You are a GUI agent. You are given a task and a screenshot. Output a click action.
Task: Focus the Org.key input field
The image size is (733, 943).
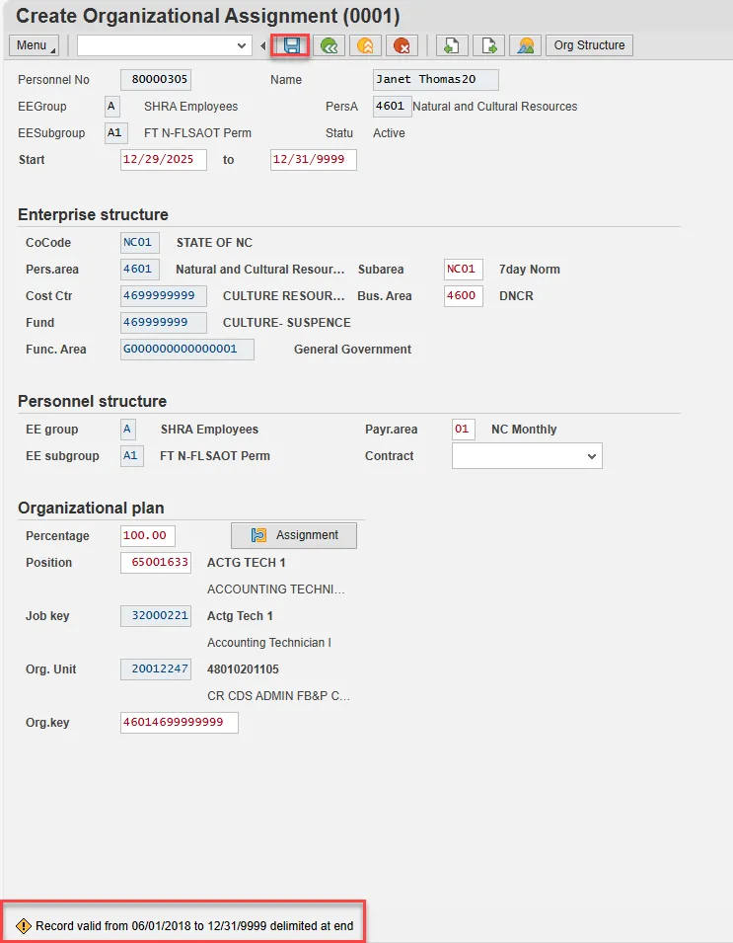tap(179, 723)
